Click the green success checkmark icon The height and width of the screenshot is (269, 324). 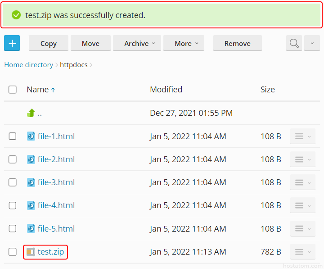point(16,15)
